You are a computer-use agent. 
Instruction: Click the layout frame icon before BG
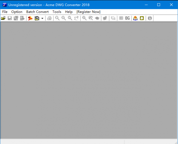pos(121,18)
